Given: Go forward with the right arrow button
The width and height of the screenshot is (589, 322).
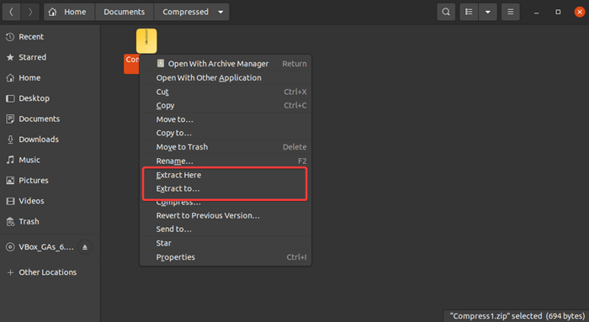Looking at the screenshot, I should point(30,12).
